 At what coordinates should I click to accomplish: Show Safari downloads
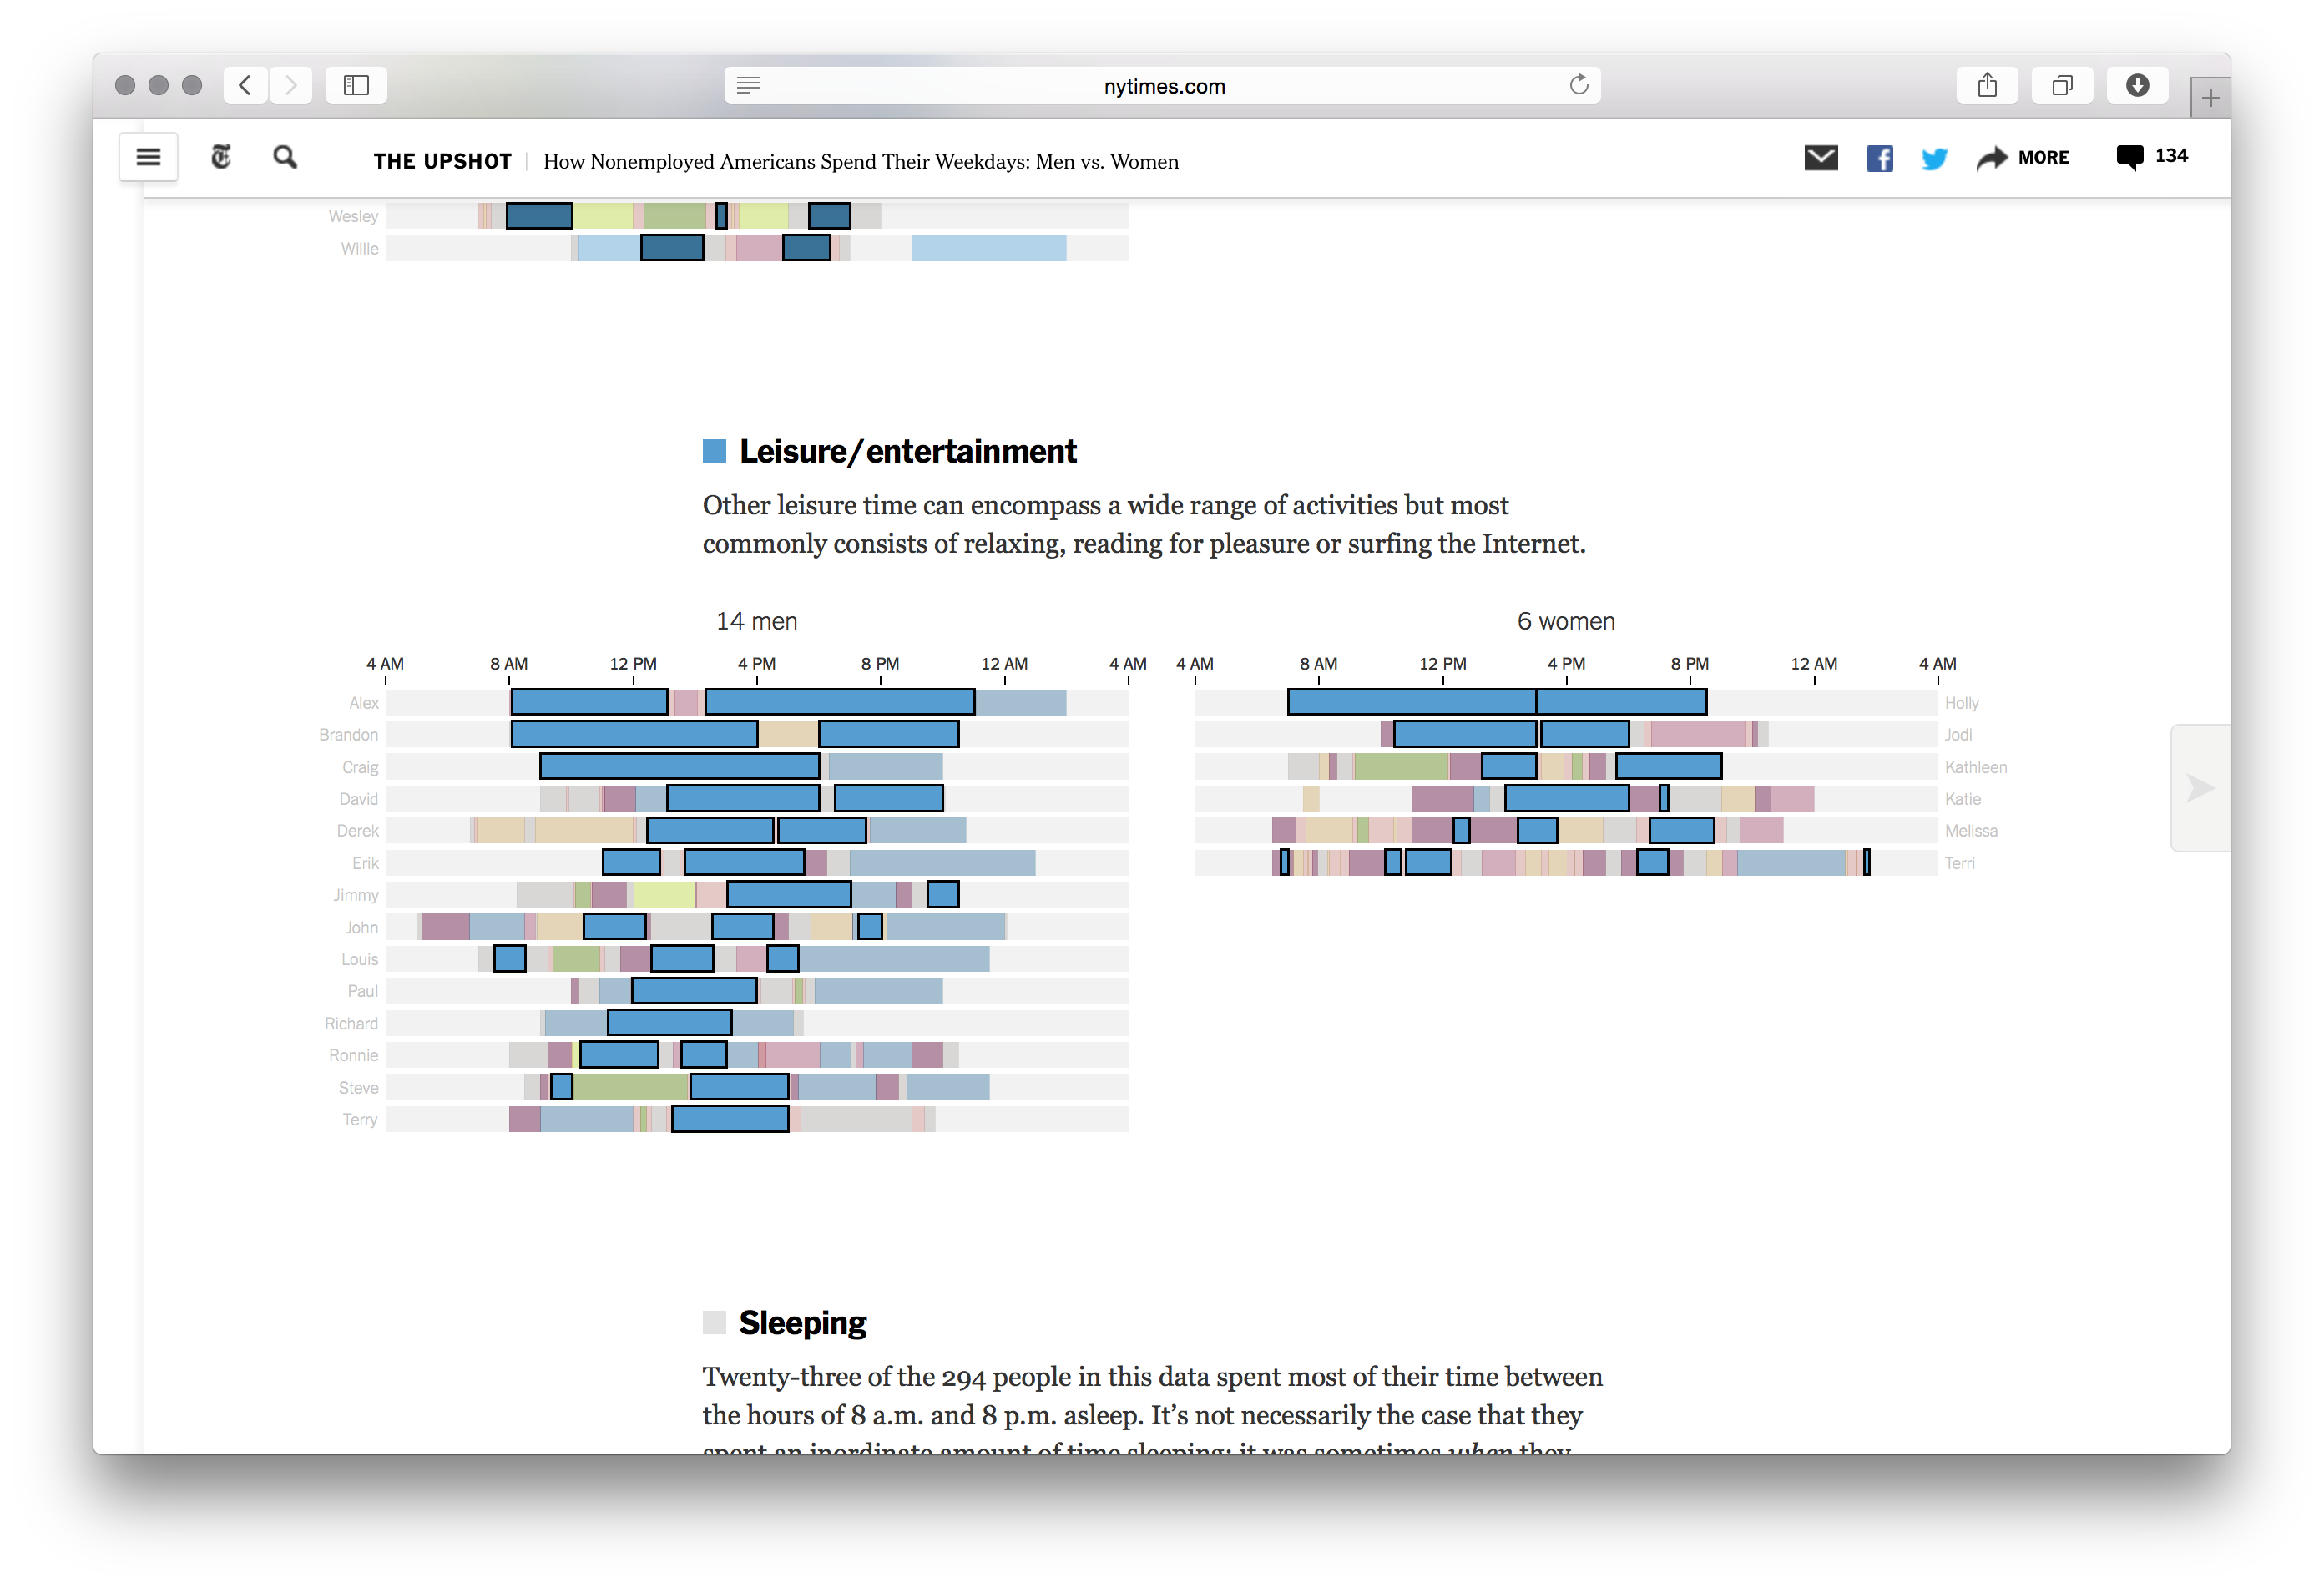tap(2137, 85)
